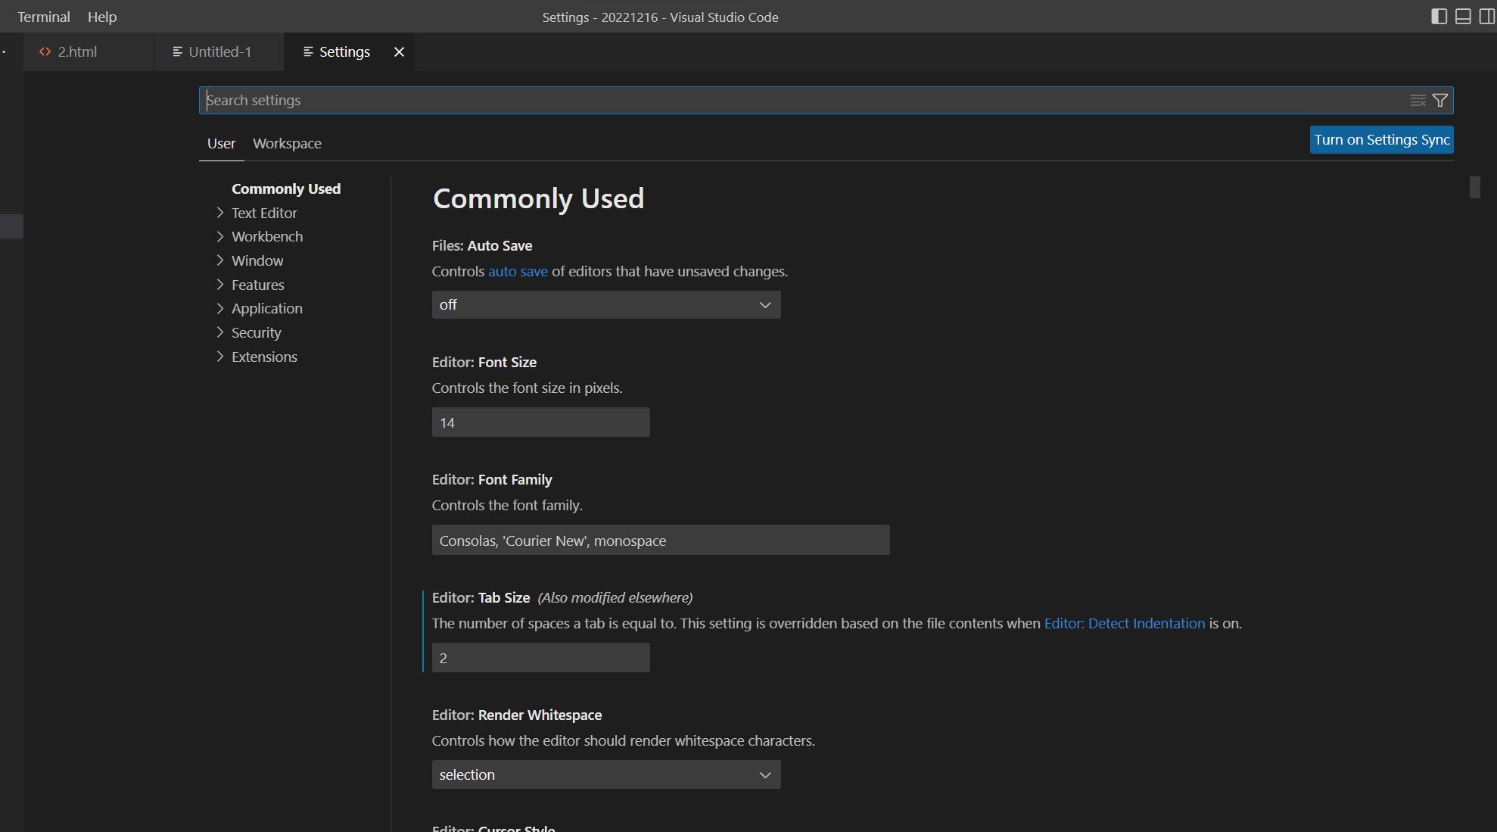The width and height of the screenshot is (1497, 832).
Task: Toggle primary side bar layout icon
Action: (1439, 17)
